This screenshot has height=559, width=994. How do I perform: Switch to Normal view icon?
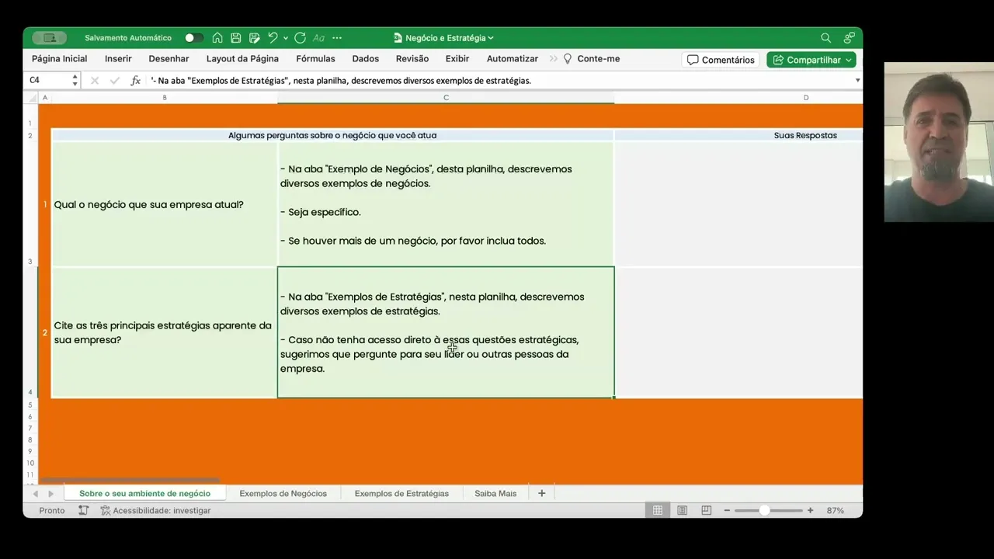coord(658,510)
